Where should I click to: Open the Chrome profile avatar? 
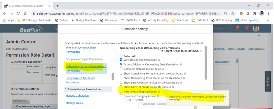[x=261, y=13]
